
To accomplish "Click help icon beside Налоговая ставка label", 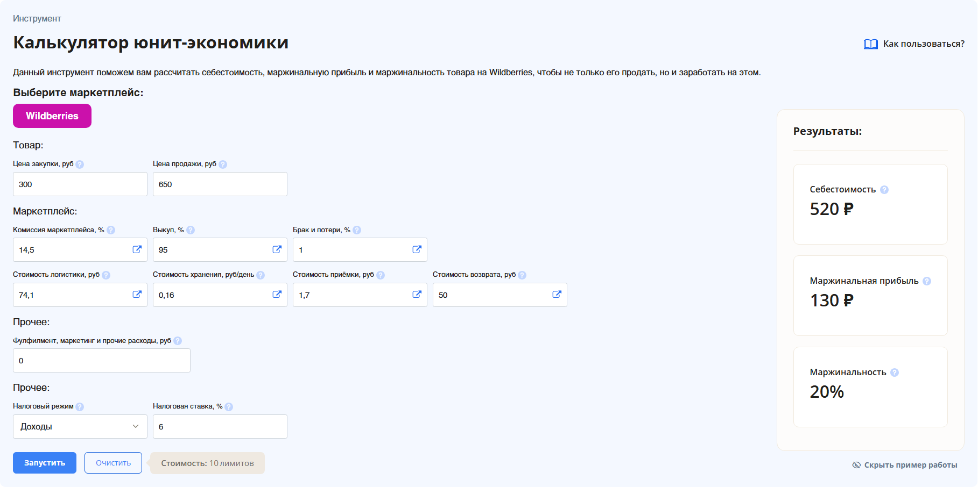I will (x=229, y=407).
